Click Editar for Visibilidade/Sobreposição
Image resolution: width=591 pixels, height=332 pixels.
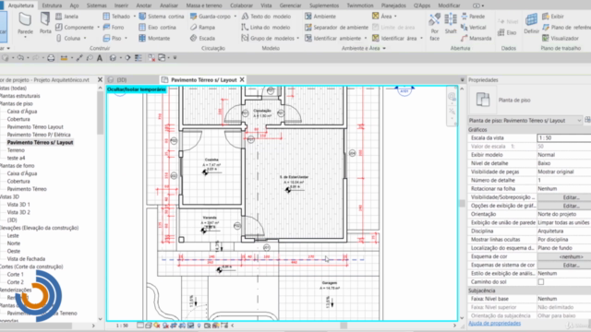tap(571, 197)
